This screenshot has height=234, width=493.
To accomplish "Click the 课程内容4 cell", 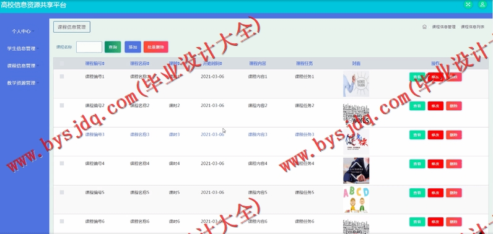I will pos(258,163).
